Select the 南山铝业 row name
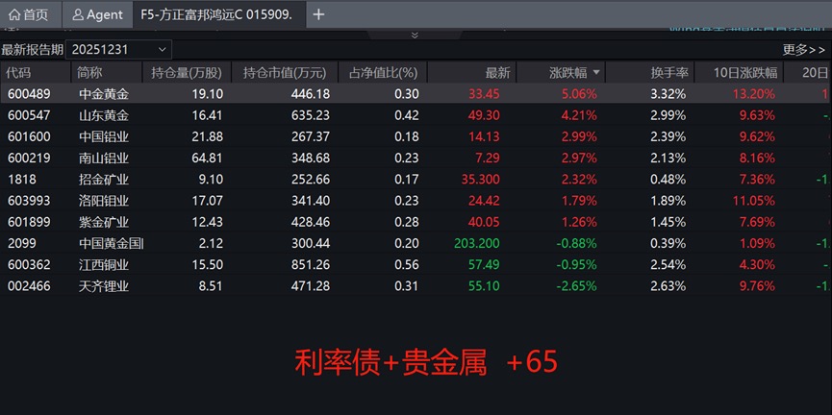The width and height of the screenshot is (832, 415). [x=104, y=158]
